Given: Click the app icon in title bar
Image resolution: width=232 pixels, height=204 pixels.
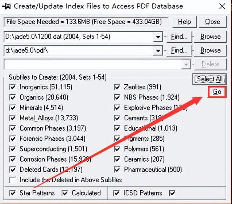Looking at the screenshot, I should pyautogui.click(x=7, y=6).
